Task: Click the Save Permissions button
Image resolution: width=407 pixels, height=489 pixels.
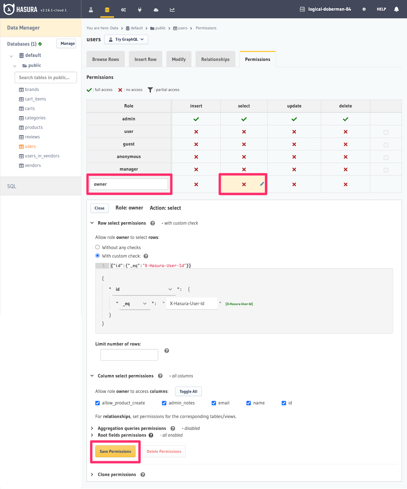Action: click(115, 451)
